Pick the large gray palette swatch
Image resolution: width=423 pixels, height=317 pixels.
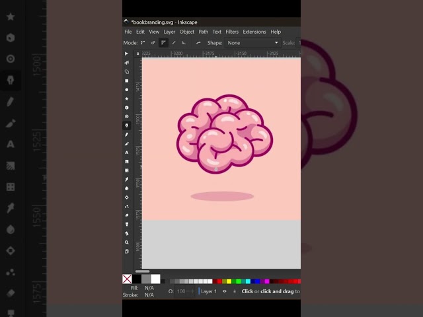point(146,279)
